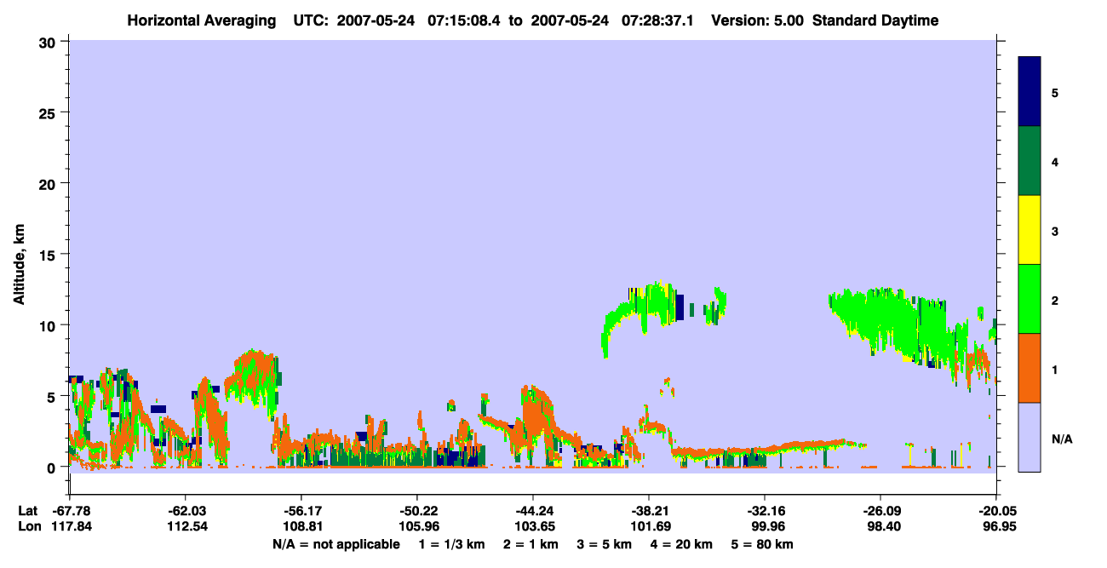This screenshot has width=1107, height=568.
Task: Click latitude value -20.05
Action: coord(996,511)
